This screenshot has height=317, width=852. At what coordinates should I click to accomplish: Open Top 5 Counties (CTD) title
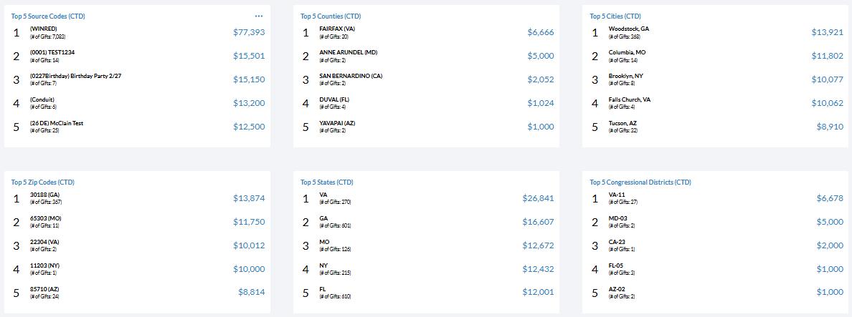(x=331, y=16)
